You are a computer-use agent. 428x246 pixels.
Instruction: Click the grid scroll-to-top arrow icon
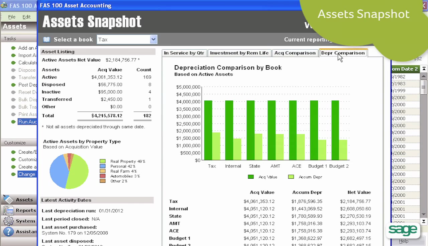click(x=424, y=69)
